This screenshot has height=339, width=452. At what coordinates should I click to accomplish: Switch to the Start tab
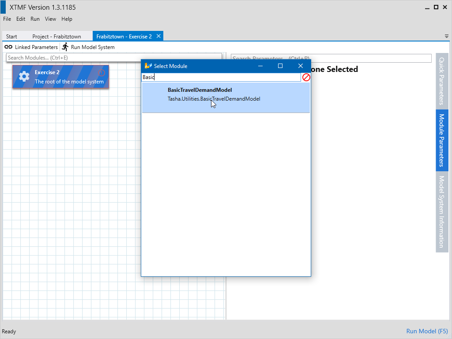pos(11,37)
